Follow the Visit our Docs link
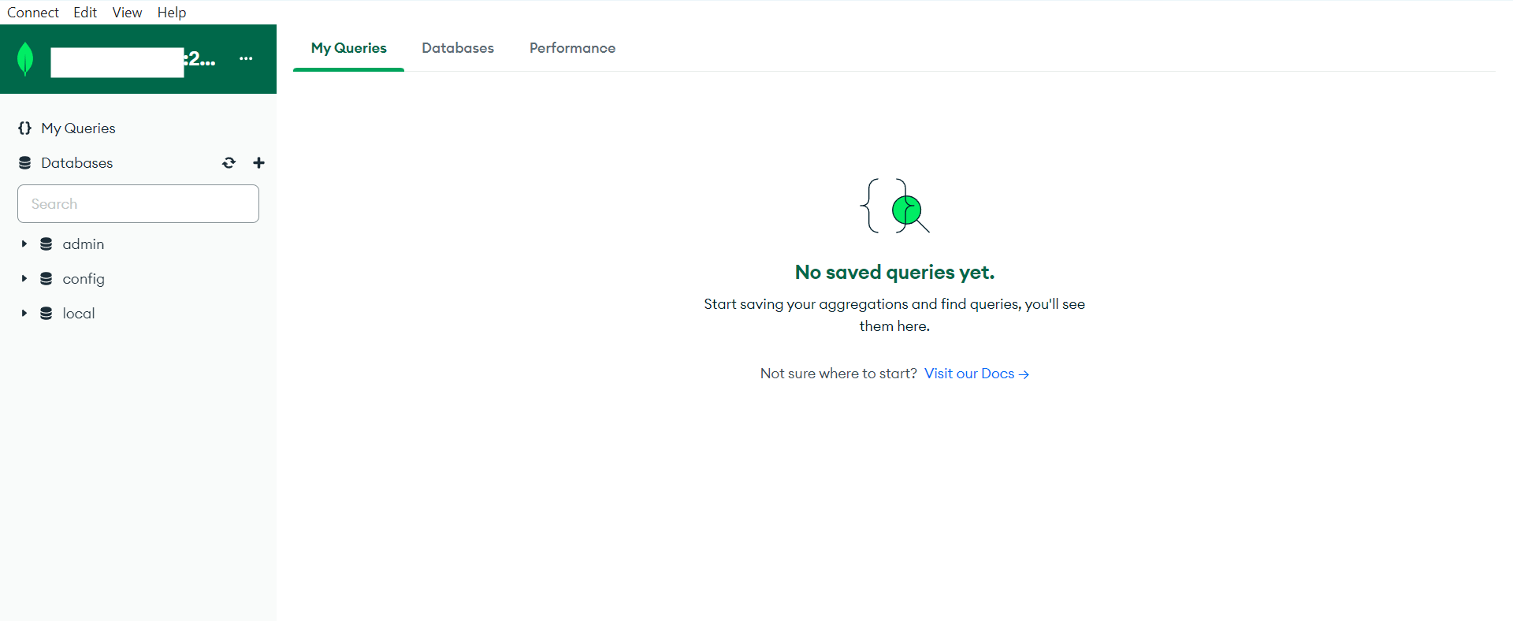Image resolution: width=1513 pixels, height=621 pixels. coord(976,374)
